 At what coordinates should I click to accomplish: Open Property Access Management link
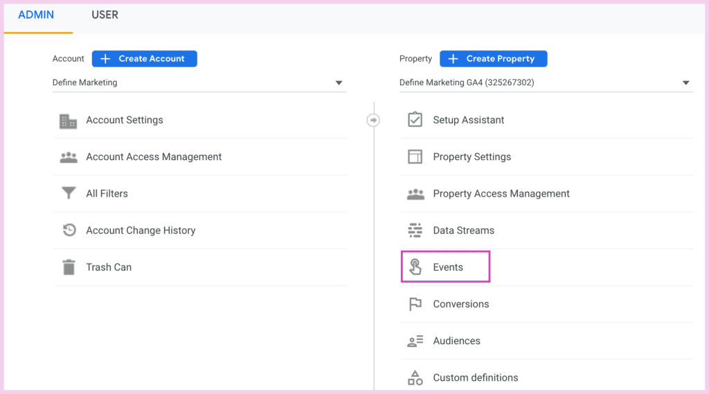501,194
